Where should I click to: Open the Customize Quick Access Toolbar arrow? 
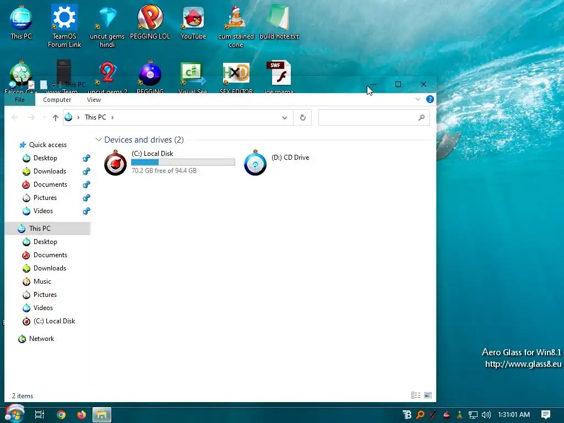click(x=53, y=85)
